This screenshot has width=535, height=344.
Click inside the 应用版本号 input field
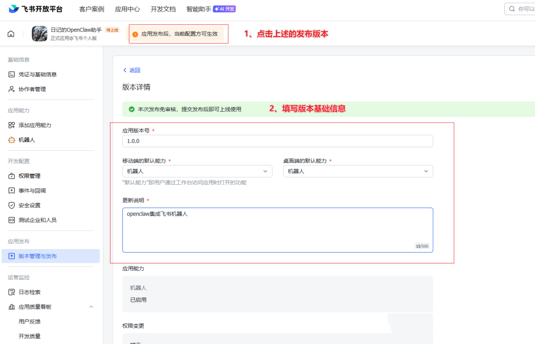[277, 141]
